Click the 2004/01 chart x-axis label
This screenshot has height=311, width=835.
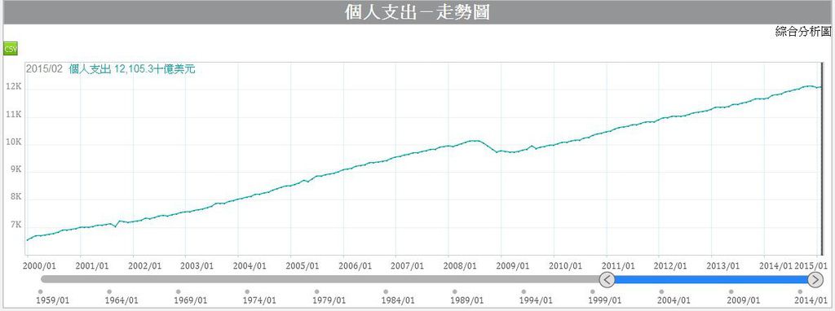point(250,265)
